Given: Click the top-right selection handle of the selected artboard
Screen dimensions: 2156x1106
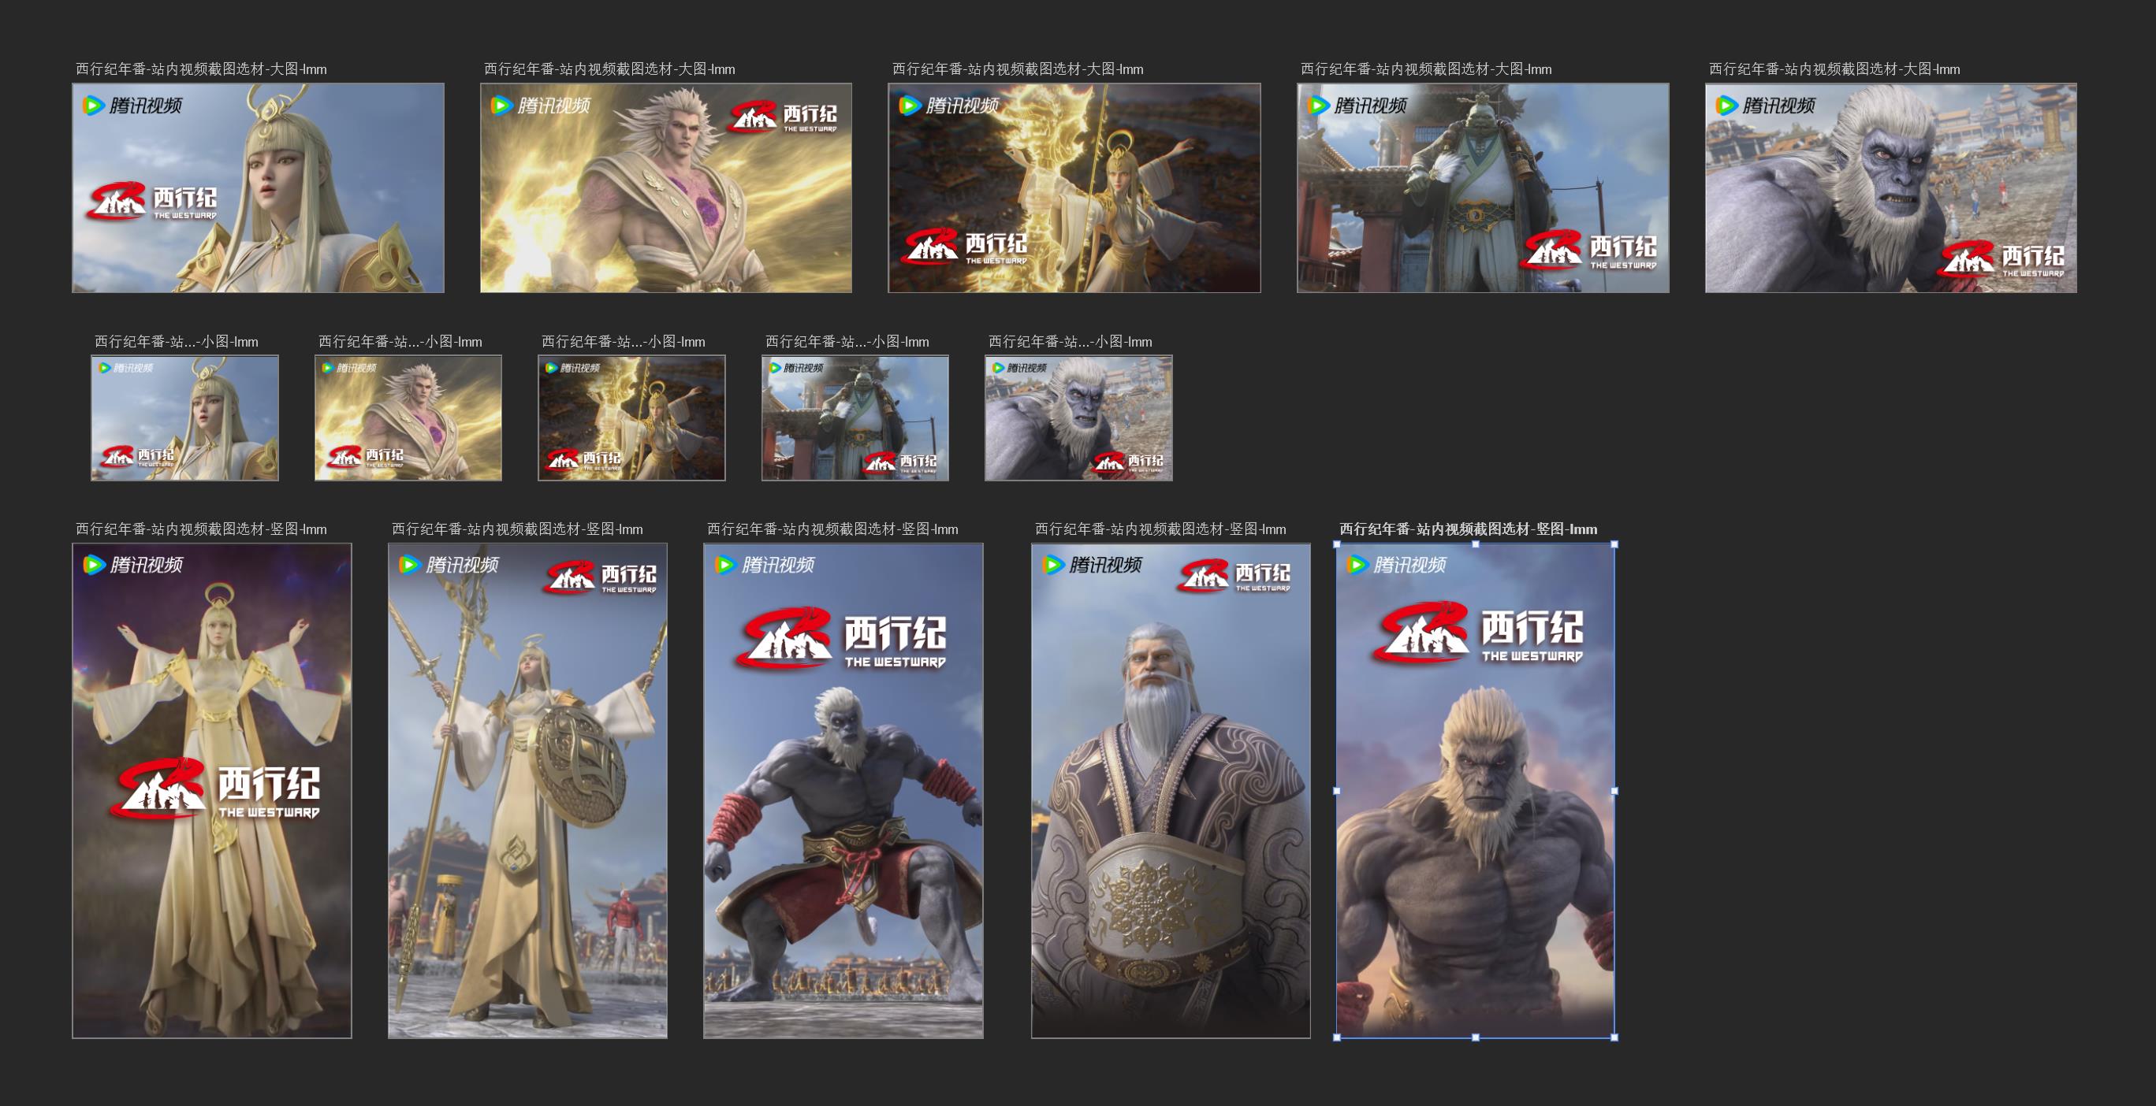Looking at the screenshot, I should [x=1614, y=544].
